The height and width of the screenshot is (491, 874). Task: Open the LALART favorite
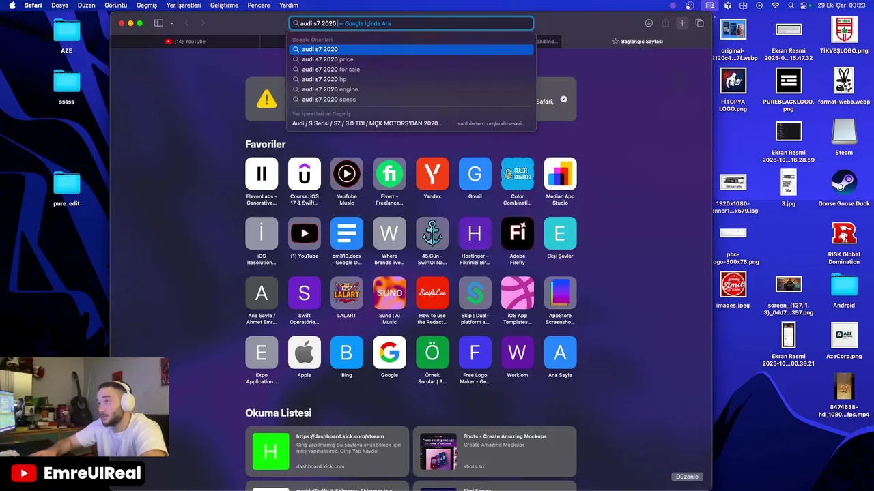click(347, 293)
